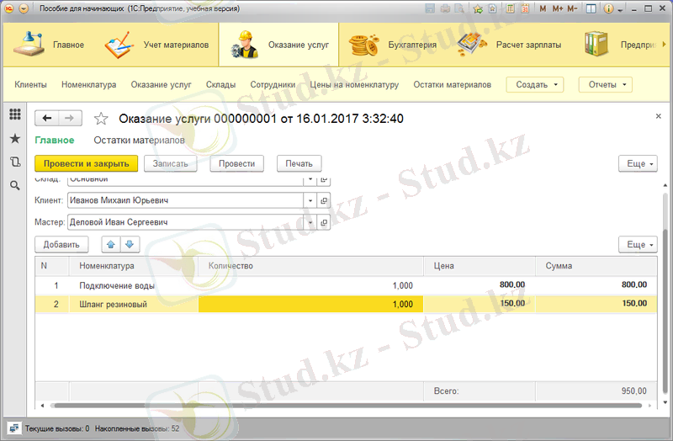Expand the Создать menu
This screenshot has height=441, width=673.
pos(535,85)
